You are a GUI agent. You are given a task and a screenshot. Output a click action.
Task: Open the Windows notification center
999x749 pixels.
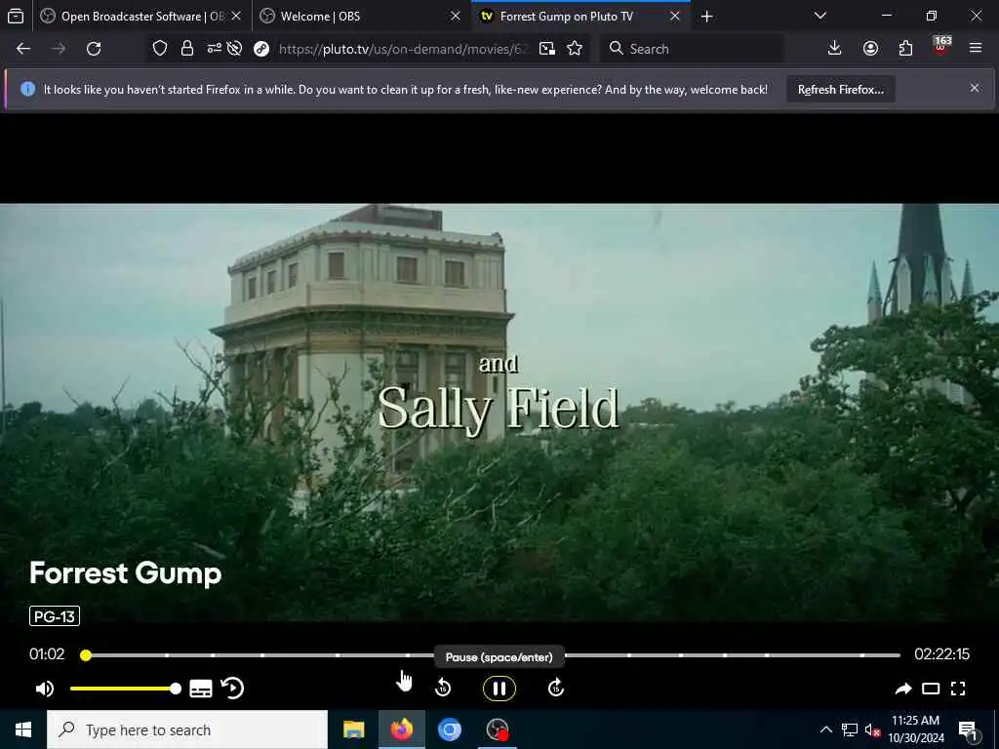[968, 729]
